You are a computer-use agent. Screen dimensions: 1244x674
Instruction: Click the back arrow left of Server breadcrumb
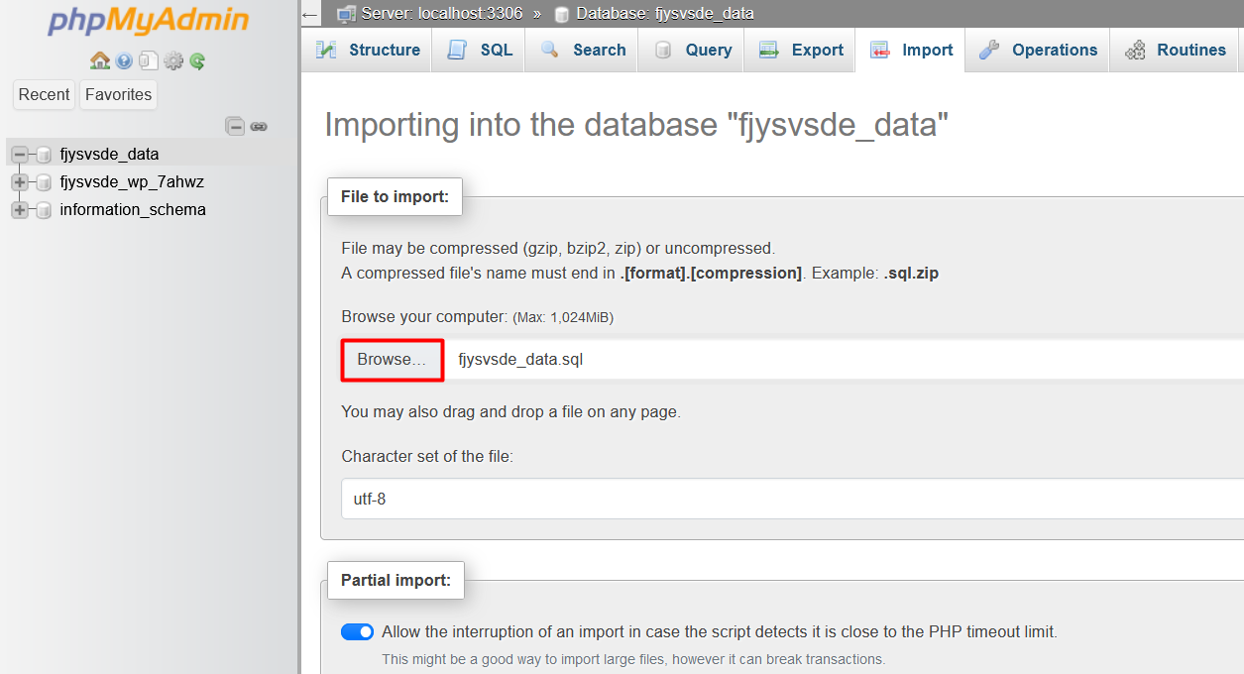pos(310,14)
